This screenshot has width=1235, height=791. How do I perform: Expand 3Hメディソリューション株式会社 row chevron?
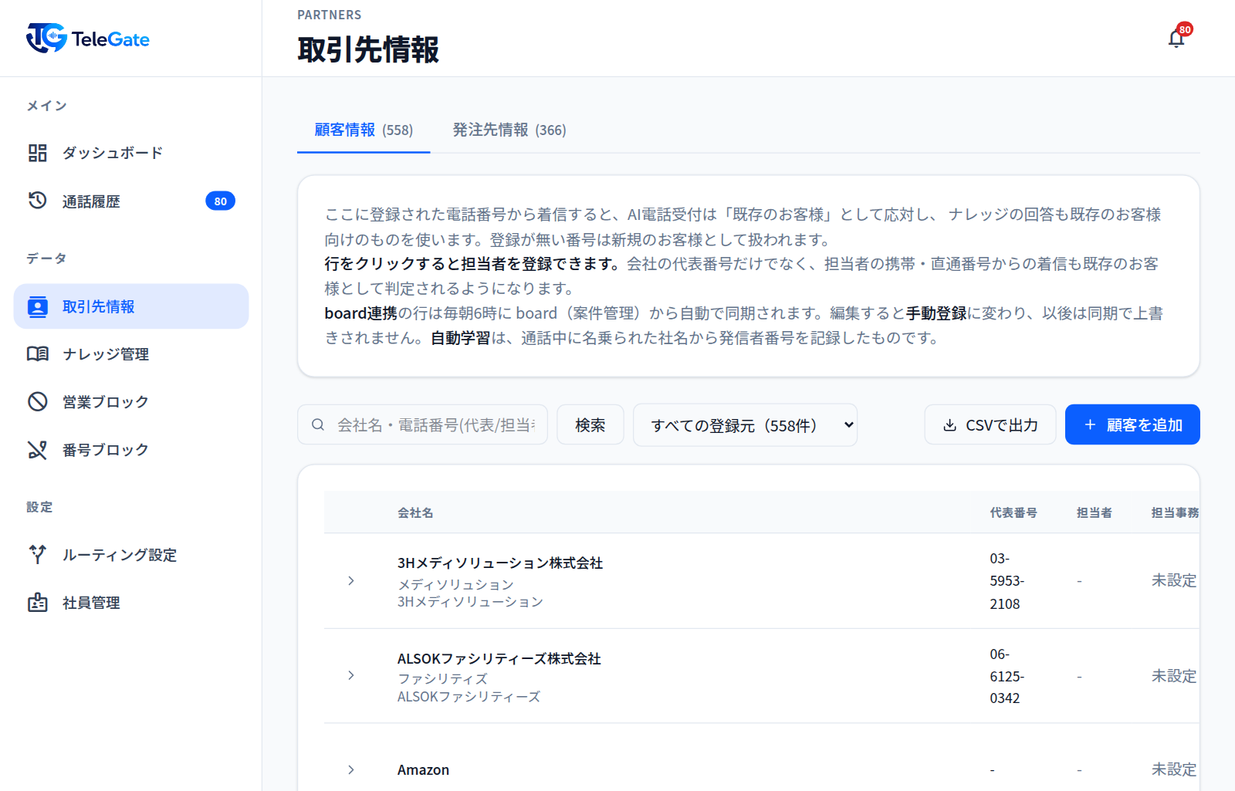tap(351, 580)
